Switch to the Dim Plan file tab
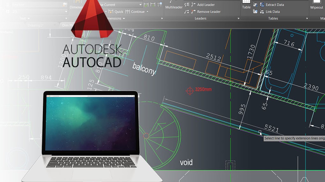Viewport: 325px width, 182px height. click(68, 25)
